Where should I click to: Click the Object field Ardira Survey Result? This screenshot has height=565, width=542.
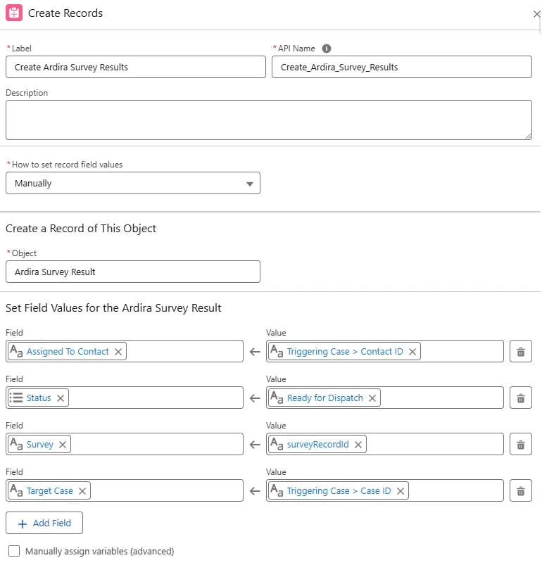pyautogui.click(x=132, y=272)
